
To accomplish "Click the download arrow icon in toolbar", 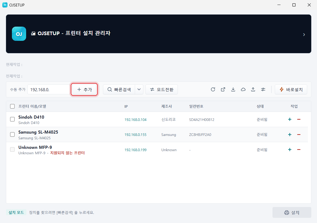I will coord(233,89).
